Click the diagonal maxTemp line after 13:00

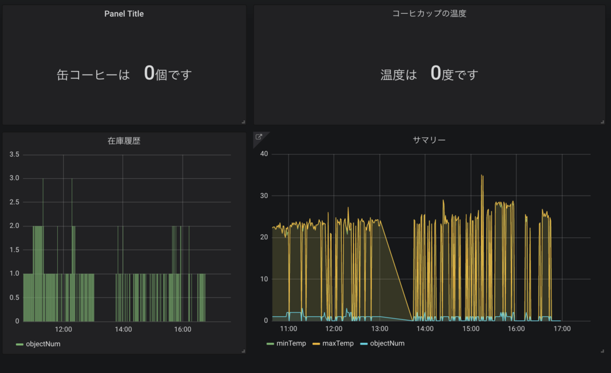coord(396,271)
